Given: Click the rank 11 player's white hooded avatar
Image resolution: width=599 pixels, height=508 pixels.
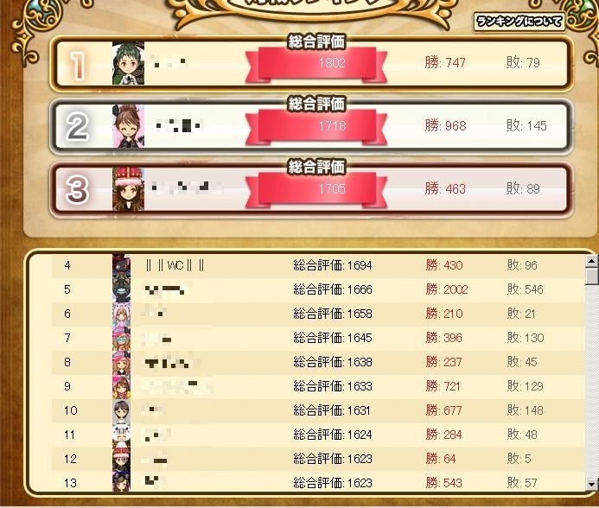Looking at the screenshot, I should [x=122, y=435].
